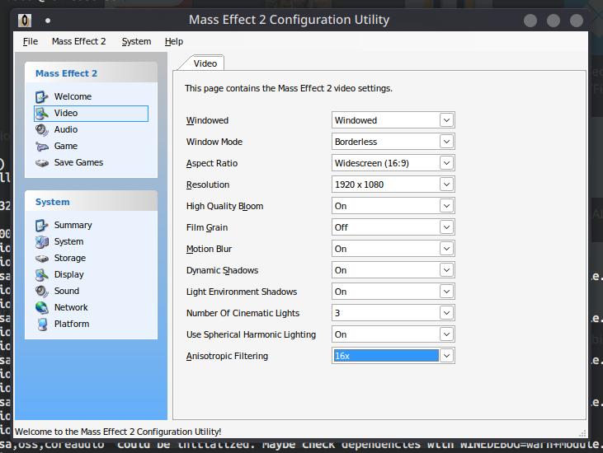Open the Motion Blur dropdown
Image resolution: width=603 pixels, height=453 pixels.
point(446,249)
